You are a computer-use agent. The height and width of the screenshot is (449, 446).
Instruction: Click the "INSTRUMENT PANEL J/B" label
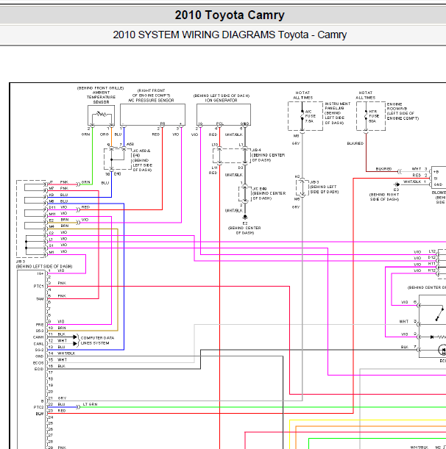tap(337, 106)
